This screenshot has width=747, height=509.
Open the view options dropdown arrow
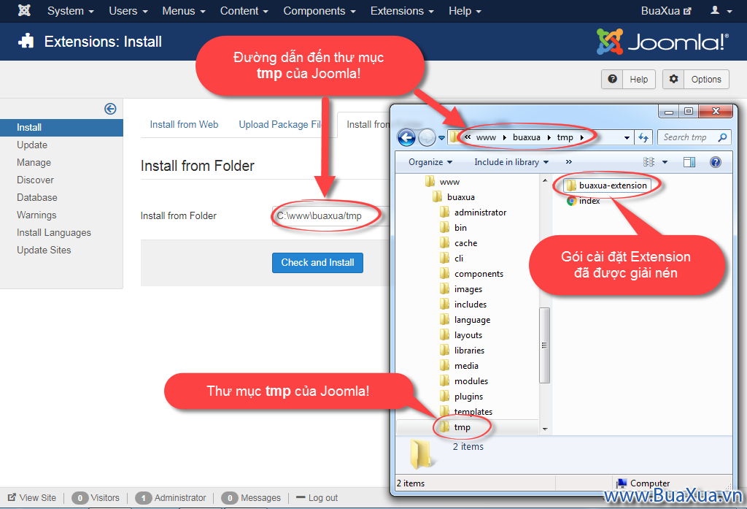click(665, 162)
